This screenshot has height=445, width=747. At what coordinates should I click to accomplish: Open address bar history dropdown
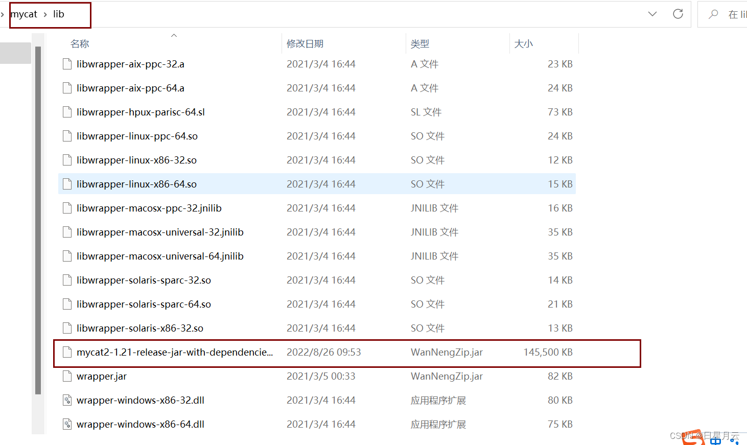pyautogui.click(x=652, y=14)
